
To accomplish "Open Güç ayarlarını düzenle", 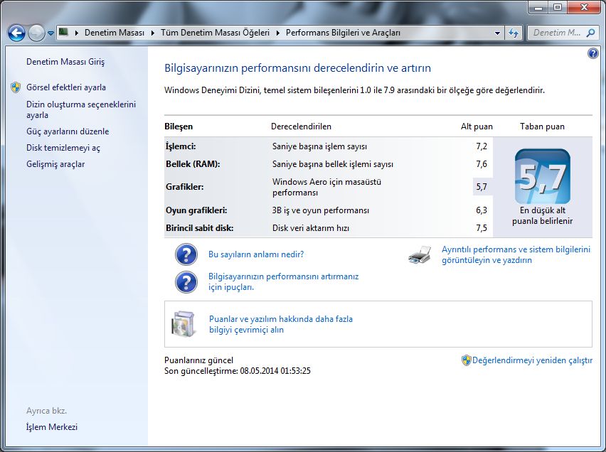I will [x=68, y=131].
